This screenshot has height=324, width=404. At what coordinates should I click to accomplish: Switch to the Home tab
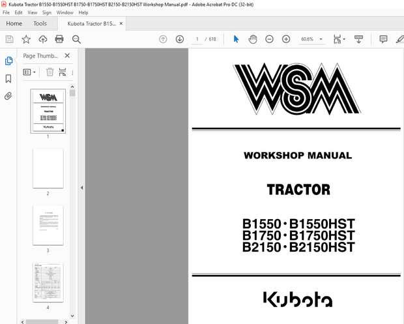(14, 23)
